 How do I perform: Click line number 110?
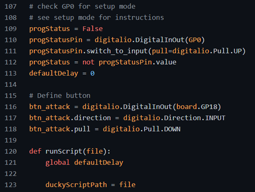[x=10, y=40]
